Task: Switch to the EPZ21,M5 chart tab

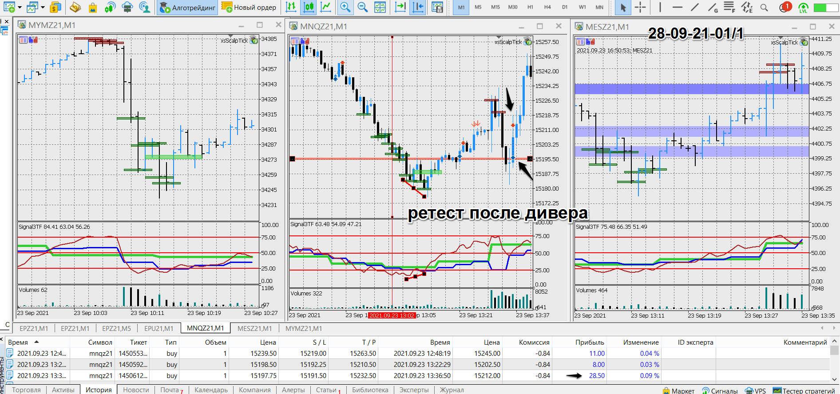Action: pyautogui.click(x=116, y=328)
